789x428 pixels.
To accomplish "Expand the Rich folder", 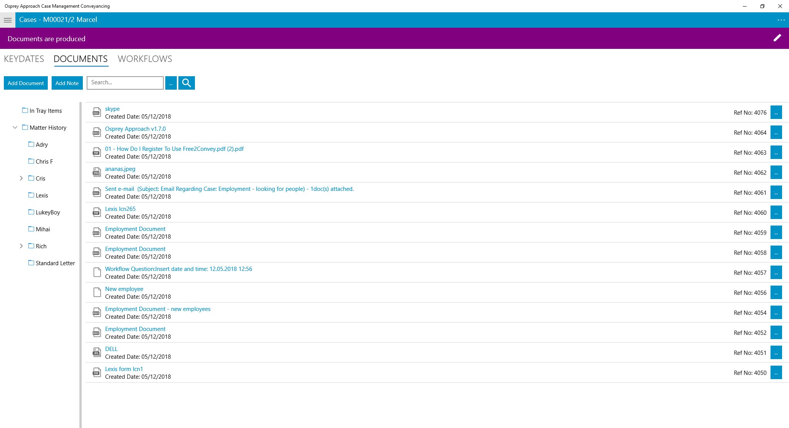I will click(21, 246).
